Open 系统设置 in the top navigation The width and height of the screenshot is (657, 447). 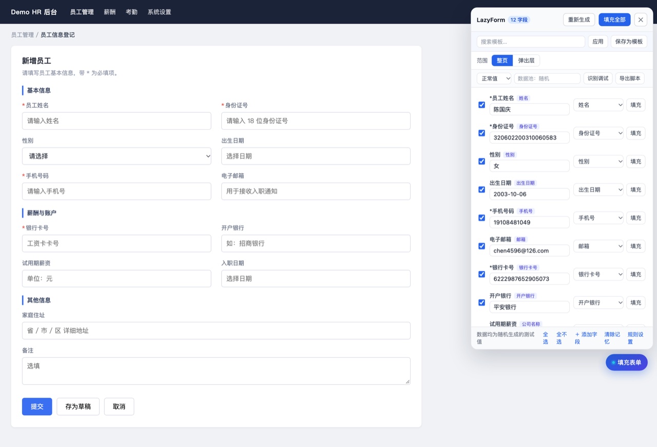[x=159, y=12]
